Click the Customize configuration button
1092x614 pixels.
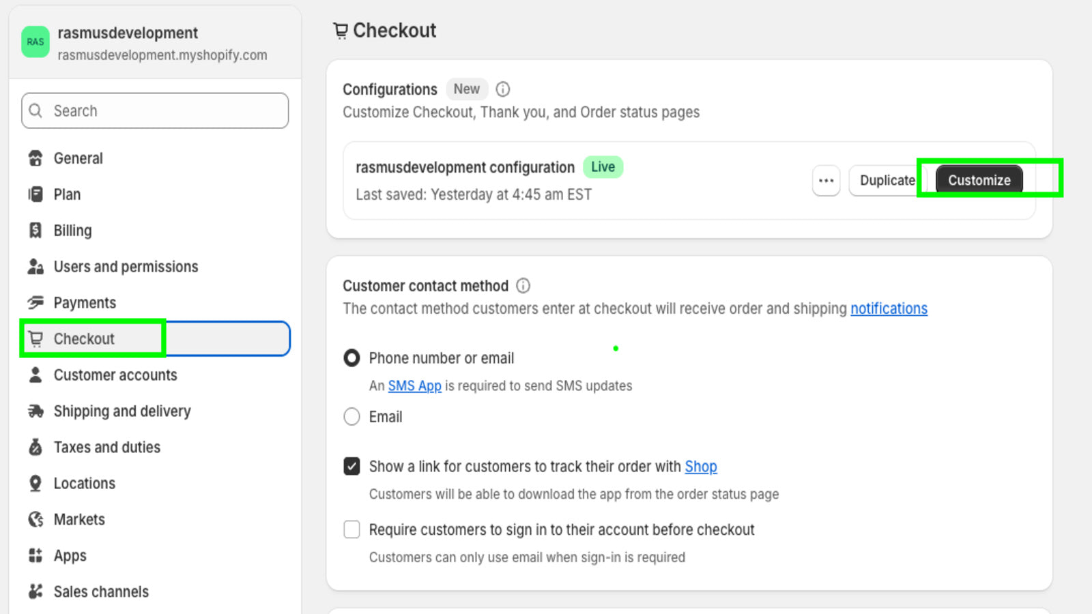tap(979, 180)
